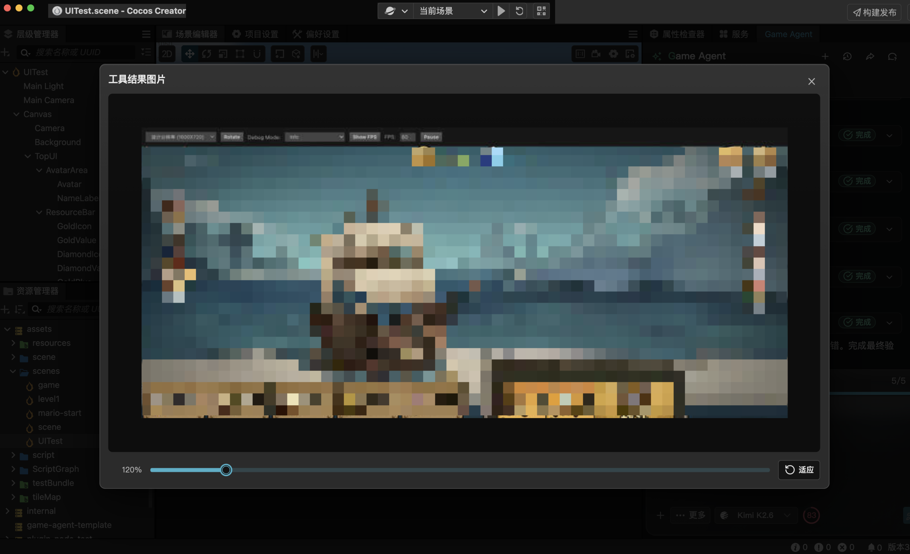Click the image settings icon in scene toolbar

(630, 54)
